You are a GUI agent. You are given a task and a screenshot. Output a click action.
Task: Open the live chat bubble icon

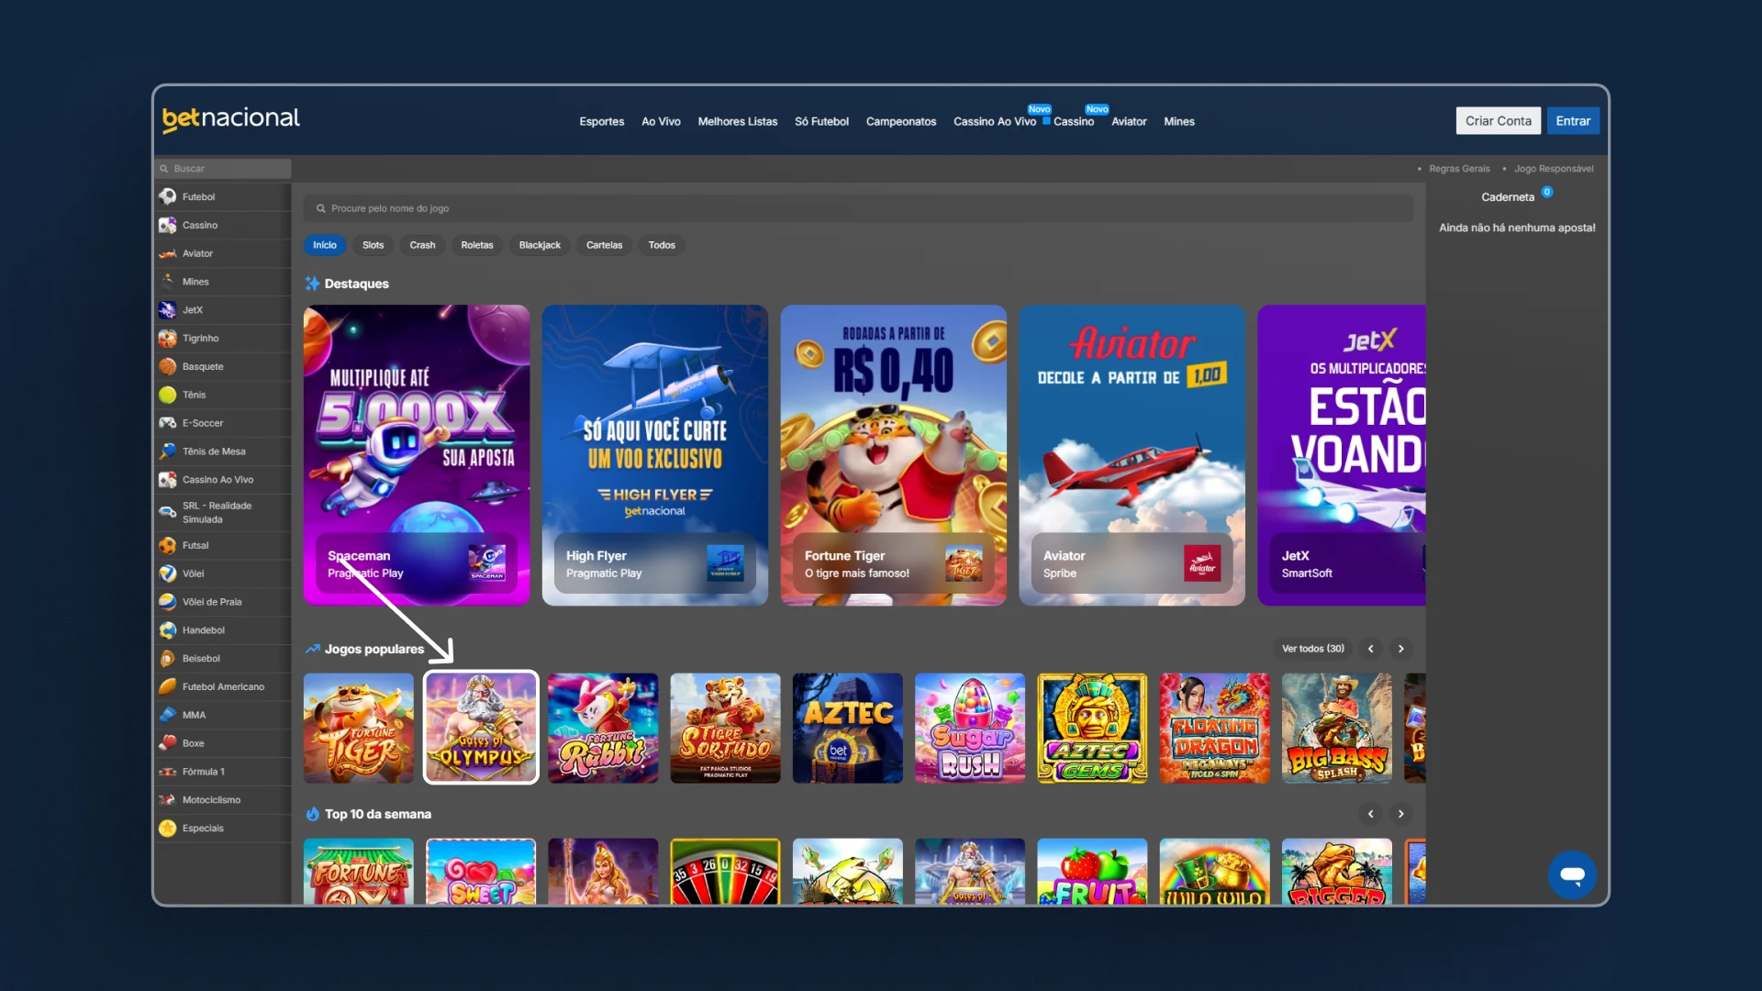1572,874
